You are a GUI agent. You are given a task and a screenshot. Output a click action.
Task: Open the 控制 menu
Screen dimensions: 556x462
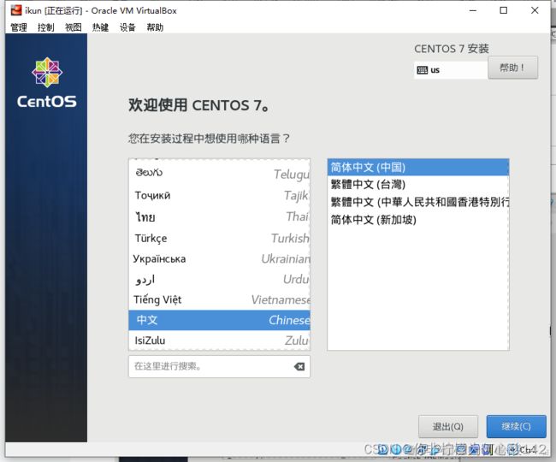click(45, 27)
